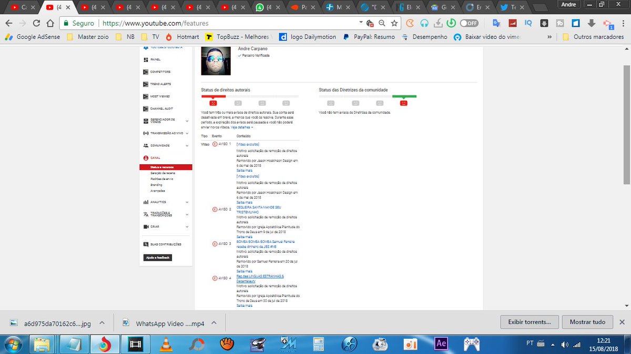Screen dimensions: 631x354
Task: Open the Painel sidebar item
Action: tap(156, 59)
